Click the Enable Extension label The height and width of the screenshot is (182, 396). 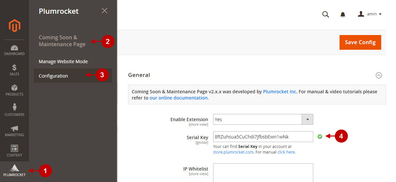click(x=189, y=119)
